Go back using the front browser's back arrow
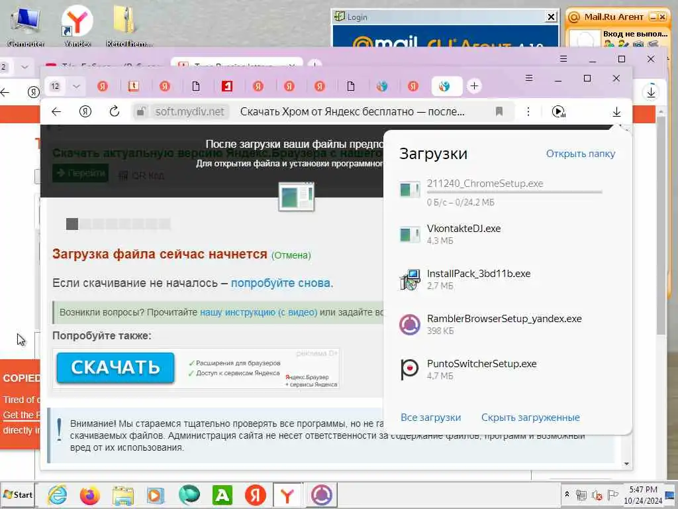This screenshot has height=509, width=678. pos(56,111)
